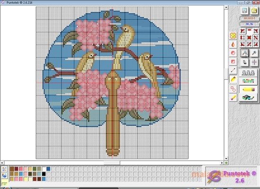Select the two linked circles tool
The image size is (260, 189).
click(233, 89)
